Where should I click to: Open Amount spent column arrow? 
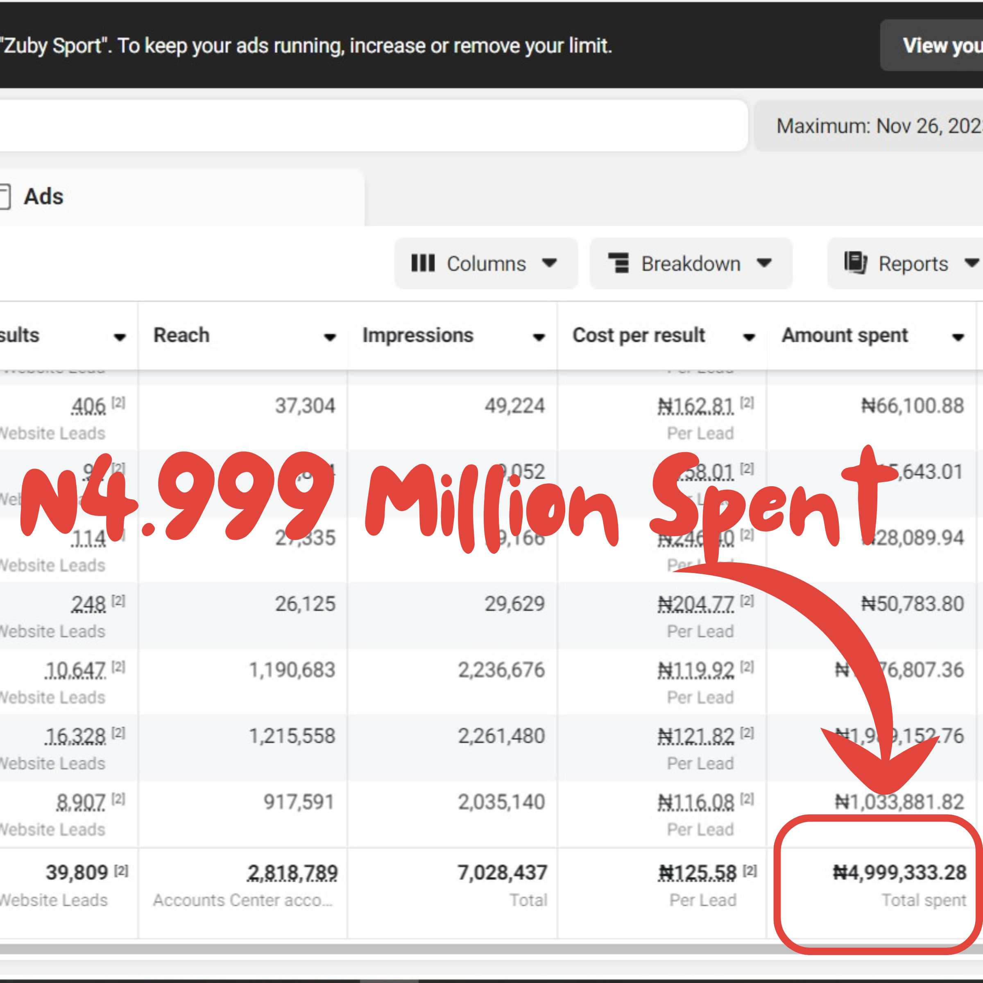[958, 337]
